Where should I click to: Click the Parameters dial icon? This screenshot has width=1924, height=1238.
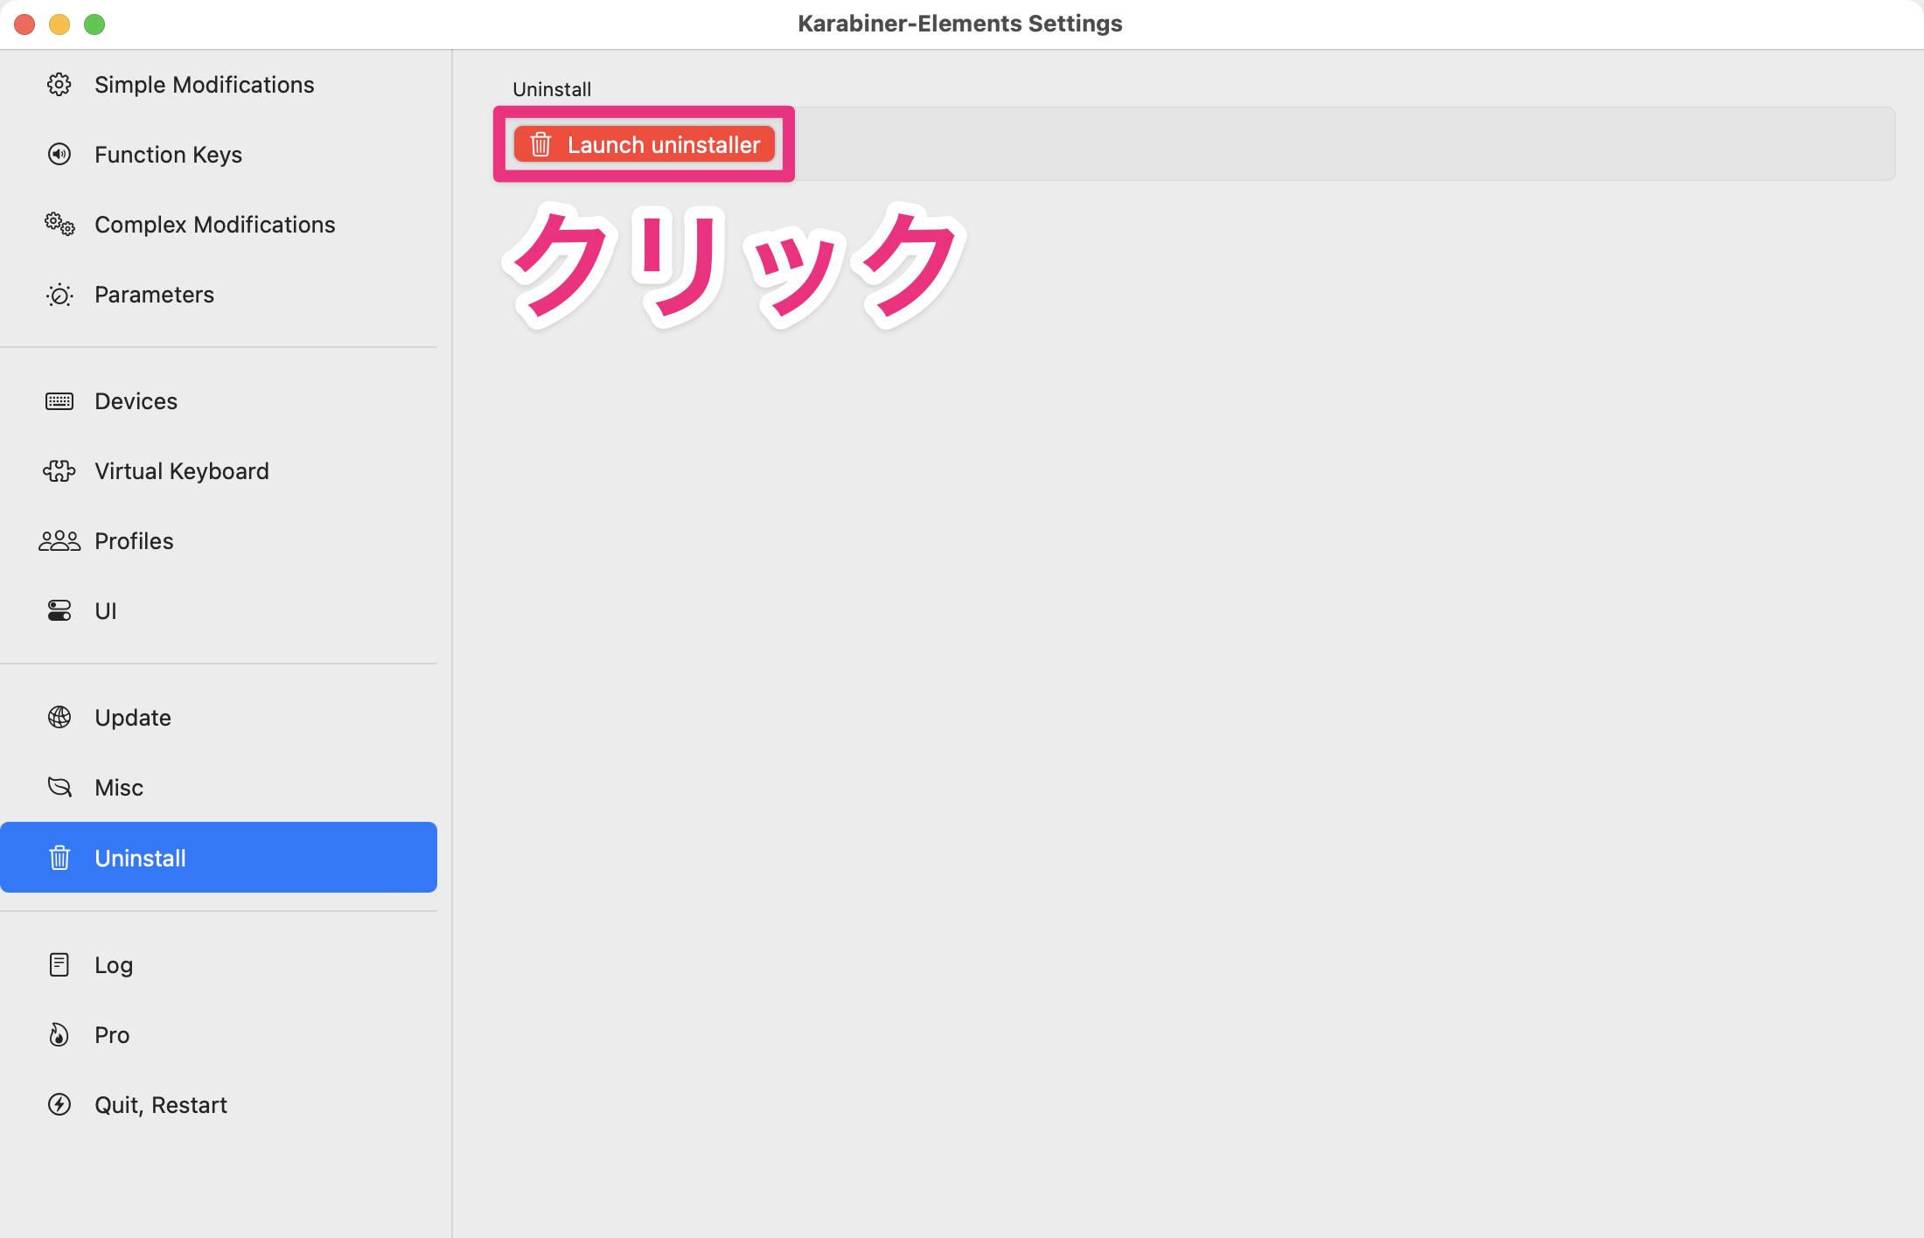(x=59, y=295)
